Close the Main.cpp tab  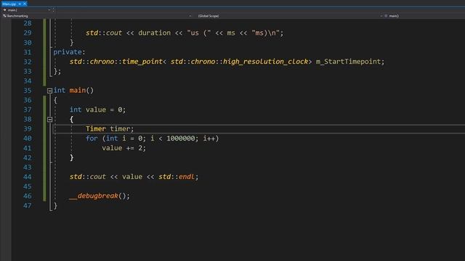pyautogui.click(x=25, y=4)
